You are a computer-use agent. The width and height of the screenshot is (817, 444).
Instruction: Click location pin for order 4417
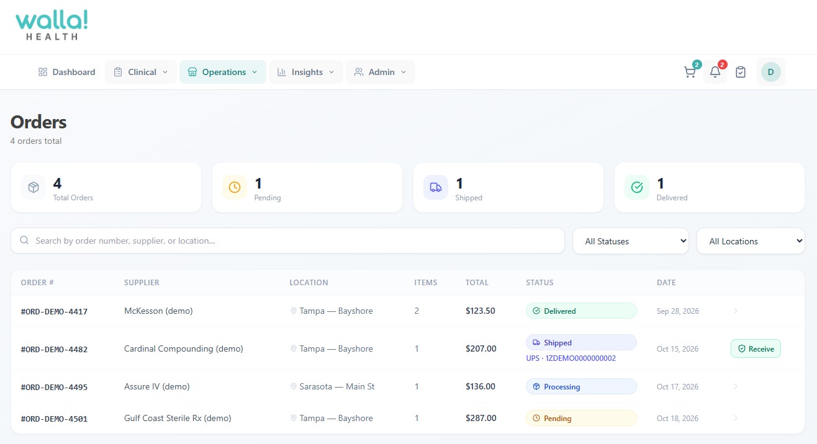point(294,311)
